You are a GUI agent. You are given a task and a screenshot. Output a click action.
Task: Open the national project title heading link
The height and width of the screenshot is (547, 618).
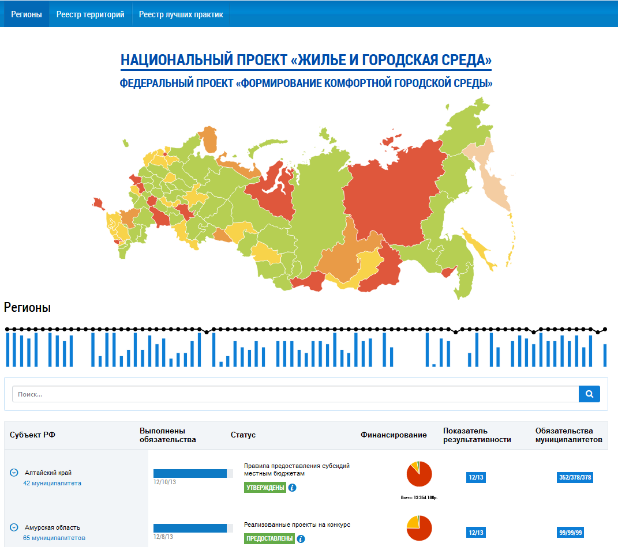click(306, 61)
